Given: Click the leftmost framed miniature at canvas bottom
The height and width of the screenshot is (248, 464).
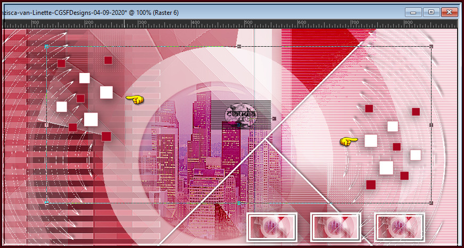Looking at the screenshot, I should 272,226.
